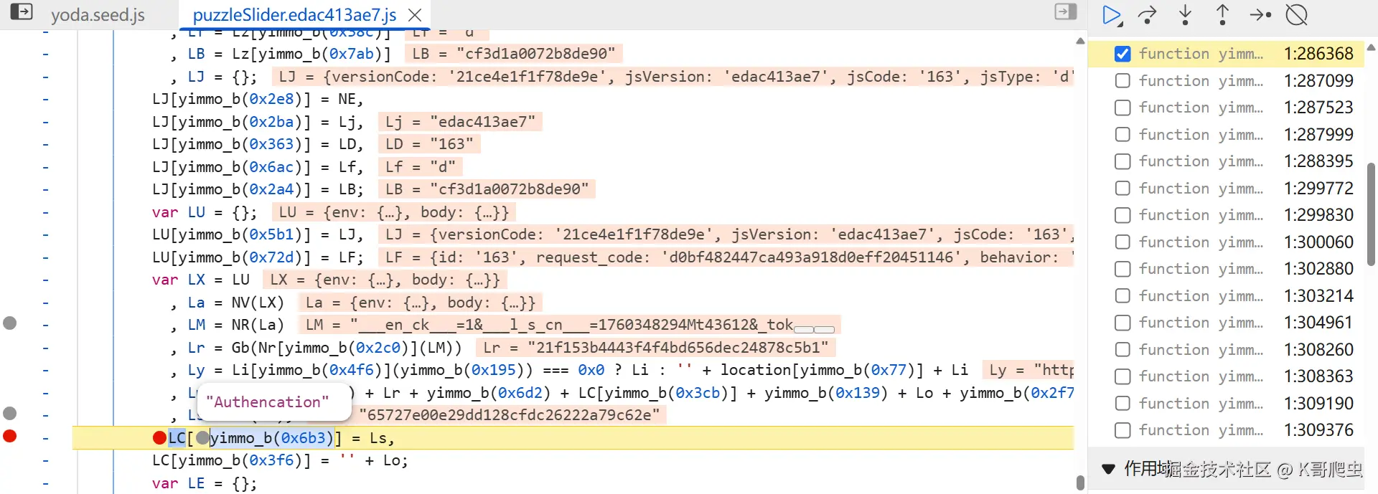Screen dimensions: 1378x494
Task: Click the "Authencation" tooltip value
Action: pyautogui.click(x=267, y=402)
